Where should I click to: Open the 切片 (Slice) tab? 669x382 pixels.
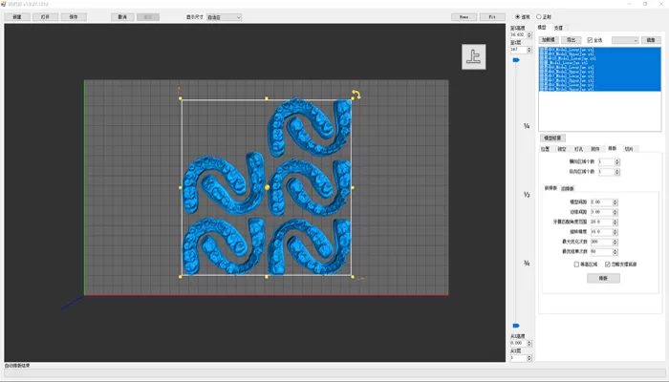629,149
